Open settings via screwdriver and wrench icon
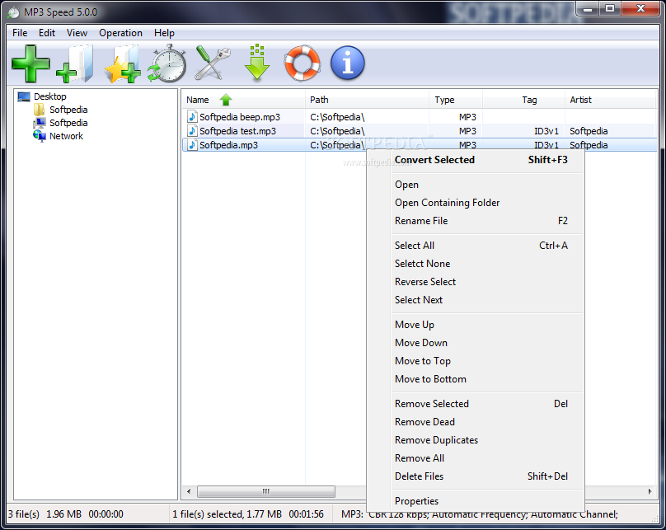Image resolution: width=666 pixels, height=530 pixels. pyautogui.click(x=213, y=63)
